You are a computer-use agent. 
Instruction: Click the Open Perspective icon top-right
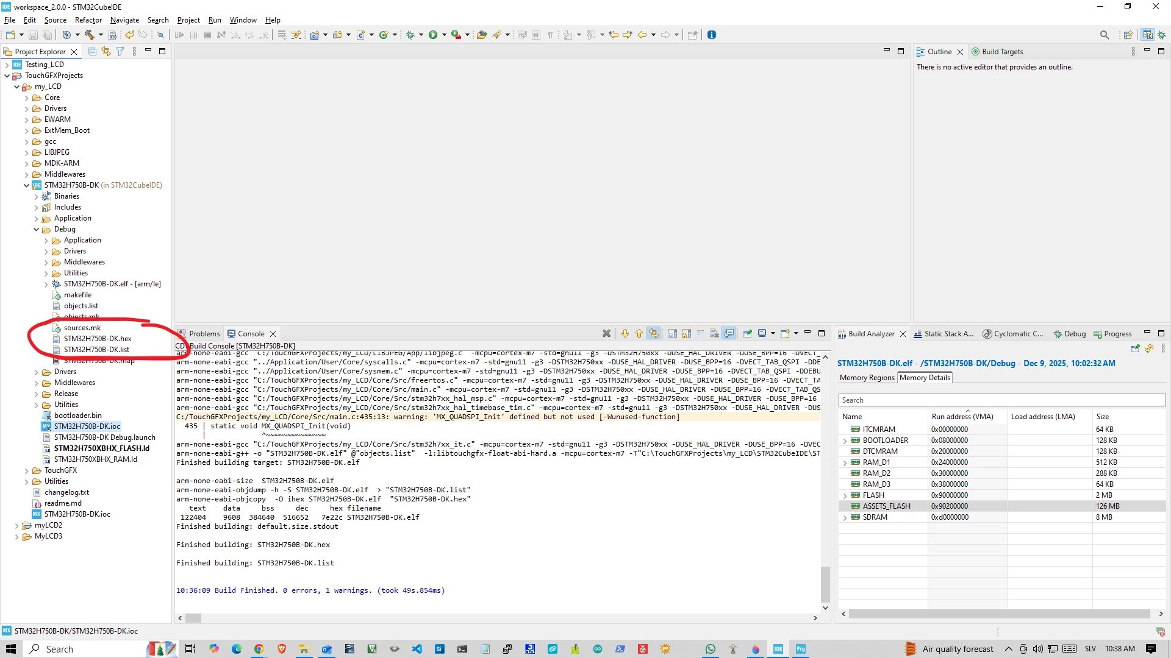click(1128, 35)
